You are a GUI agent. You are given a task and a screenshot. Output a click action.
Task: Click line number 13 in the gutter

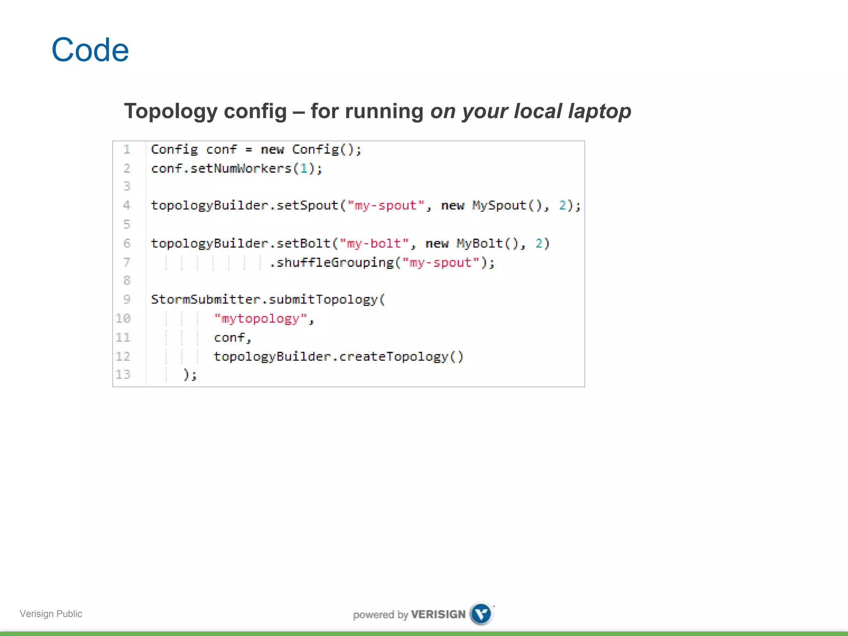[123, 375]
